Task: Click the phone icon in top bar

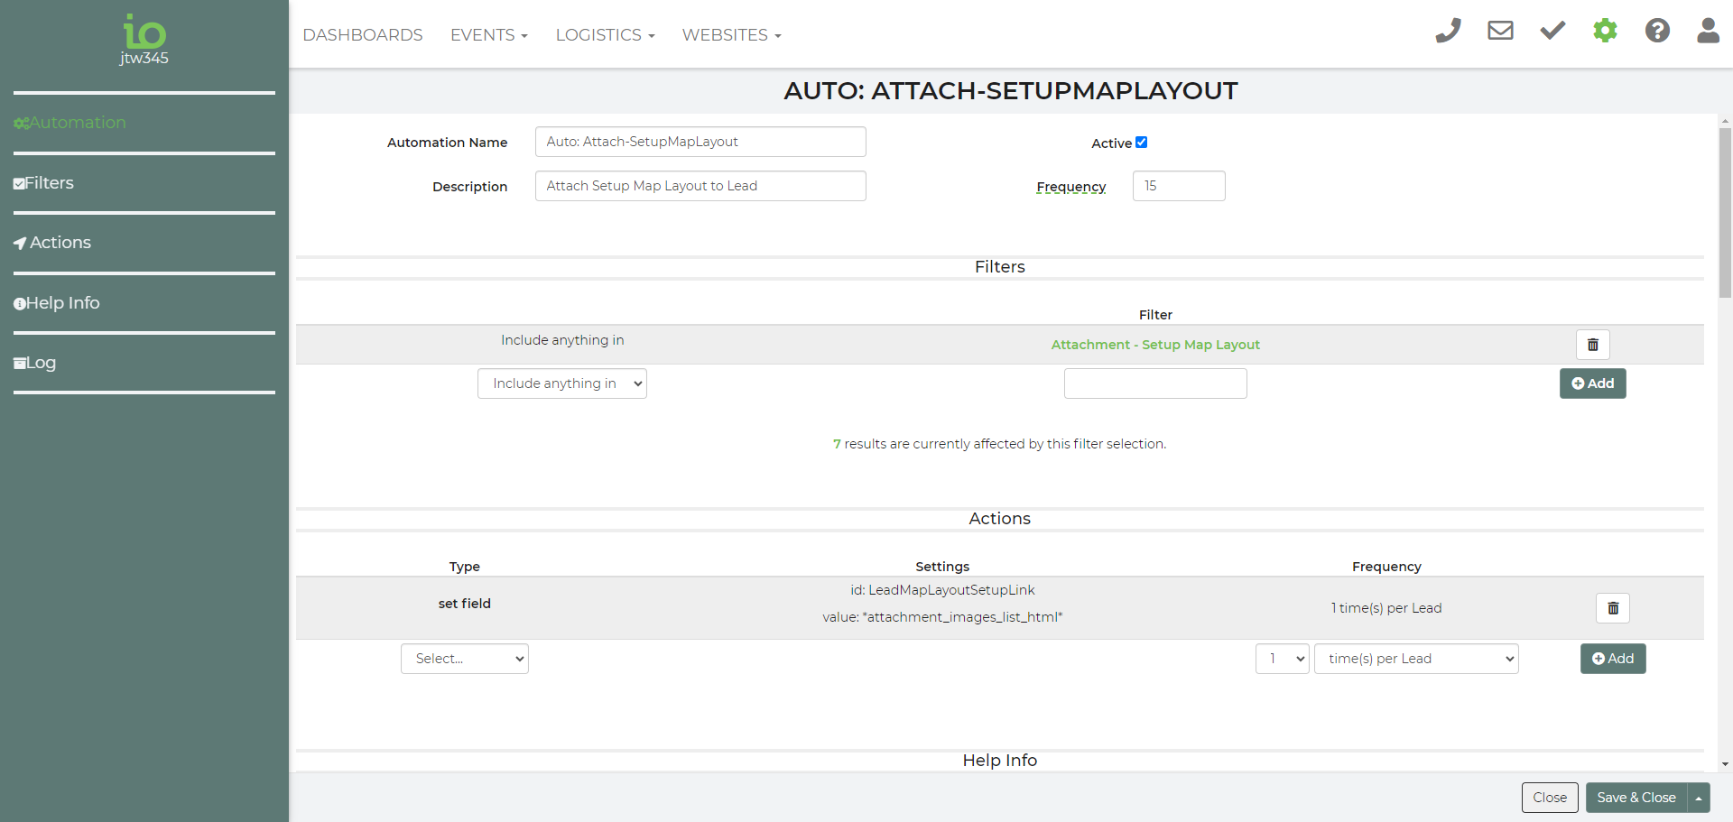Action: 1448,32
